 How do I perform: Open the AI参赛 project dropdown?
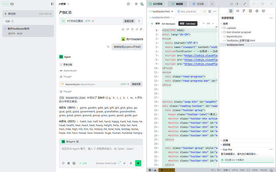(x=64, y=4)
